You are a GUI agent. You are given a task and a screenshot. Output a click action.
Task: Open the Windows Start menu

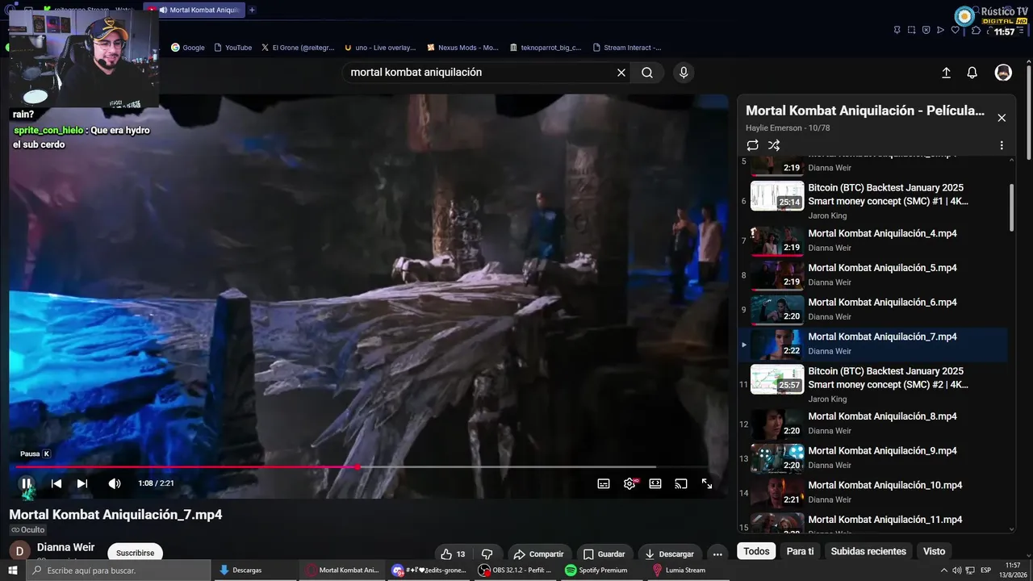point(13,571)
